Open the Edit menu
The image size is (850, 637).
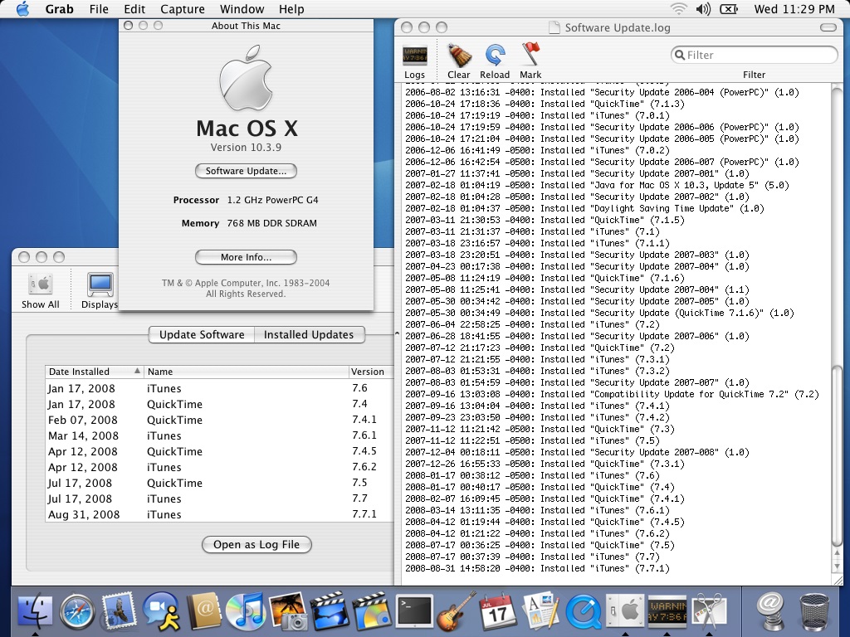[x=134, y=9]
